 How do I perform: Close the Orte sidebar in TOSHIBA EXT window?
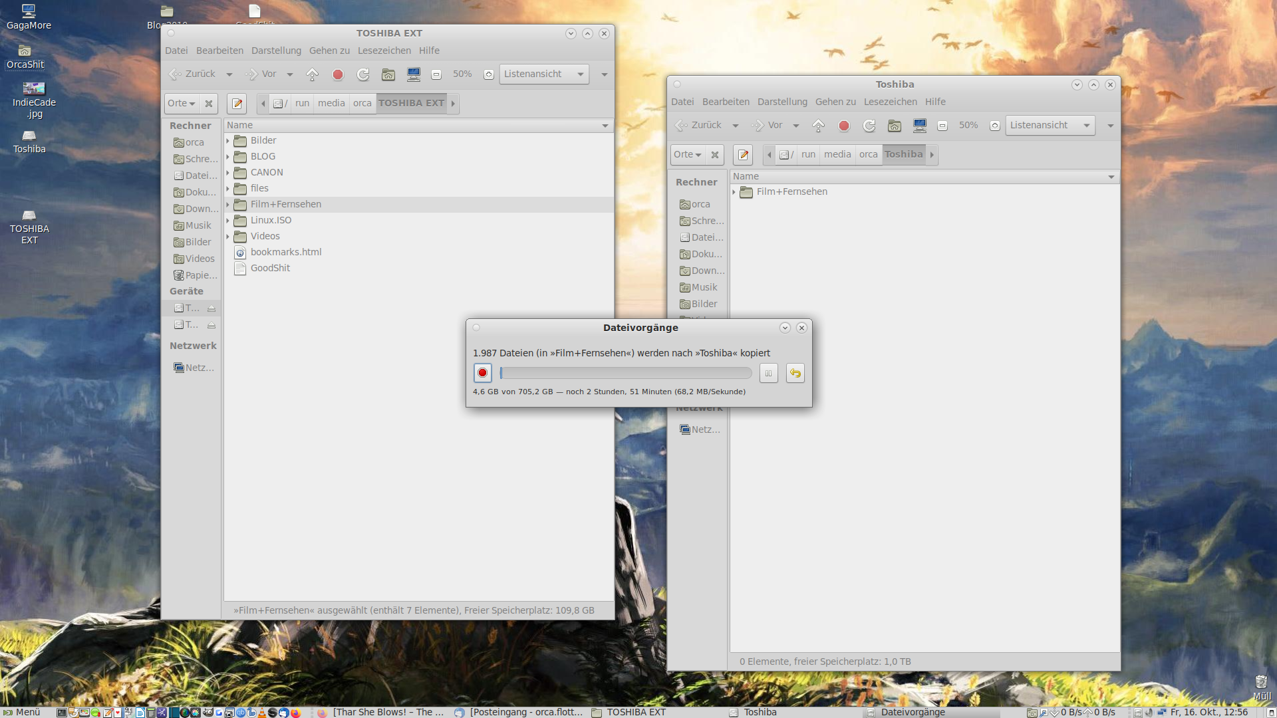(x=209, y=104)
